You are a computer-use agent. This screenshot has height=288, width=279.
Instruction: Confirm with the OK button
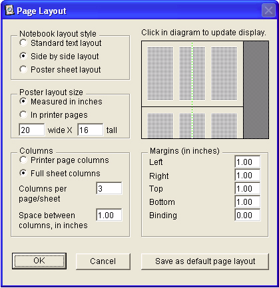tap(39, 261)
